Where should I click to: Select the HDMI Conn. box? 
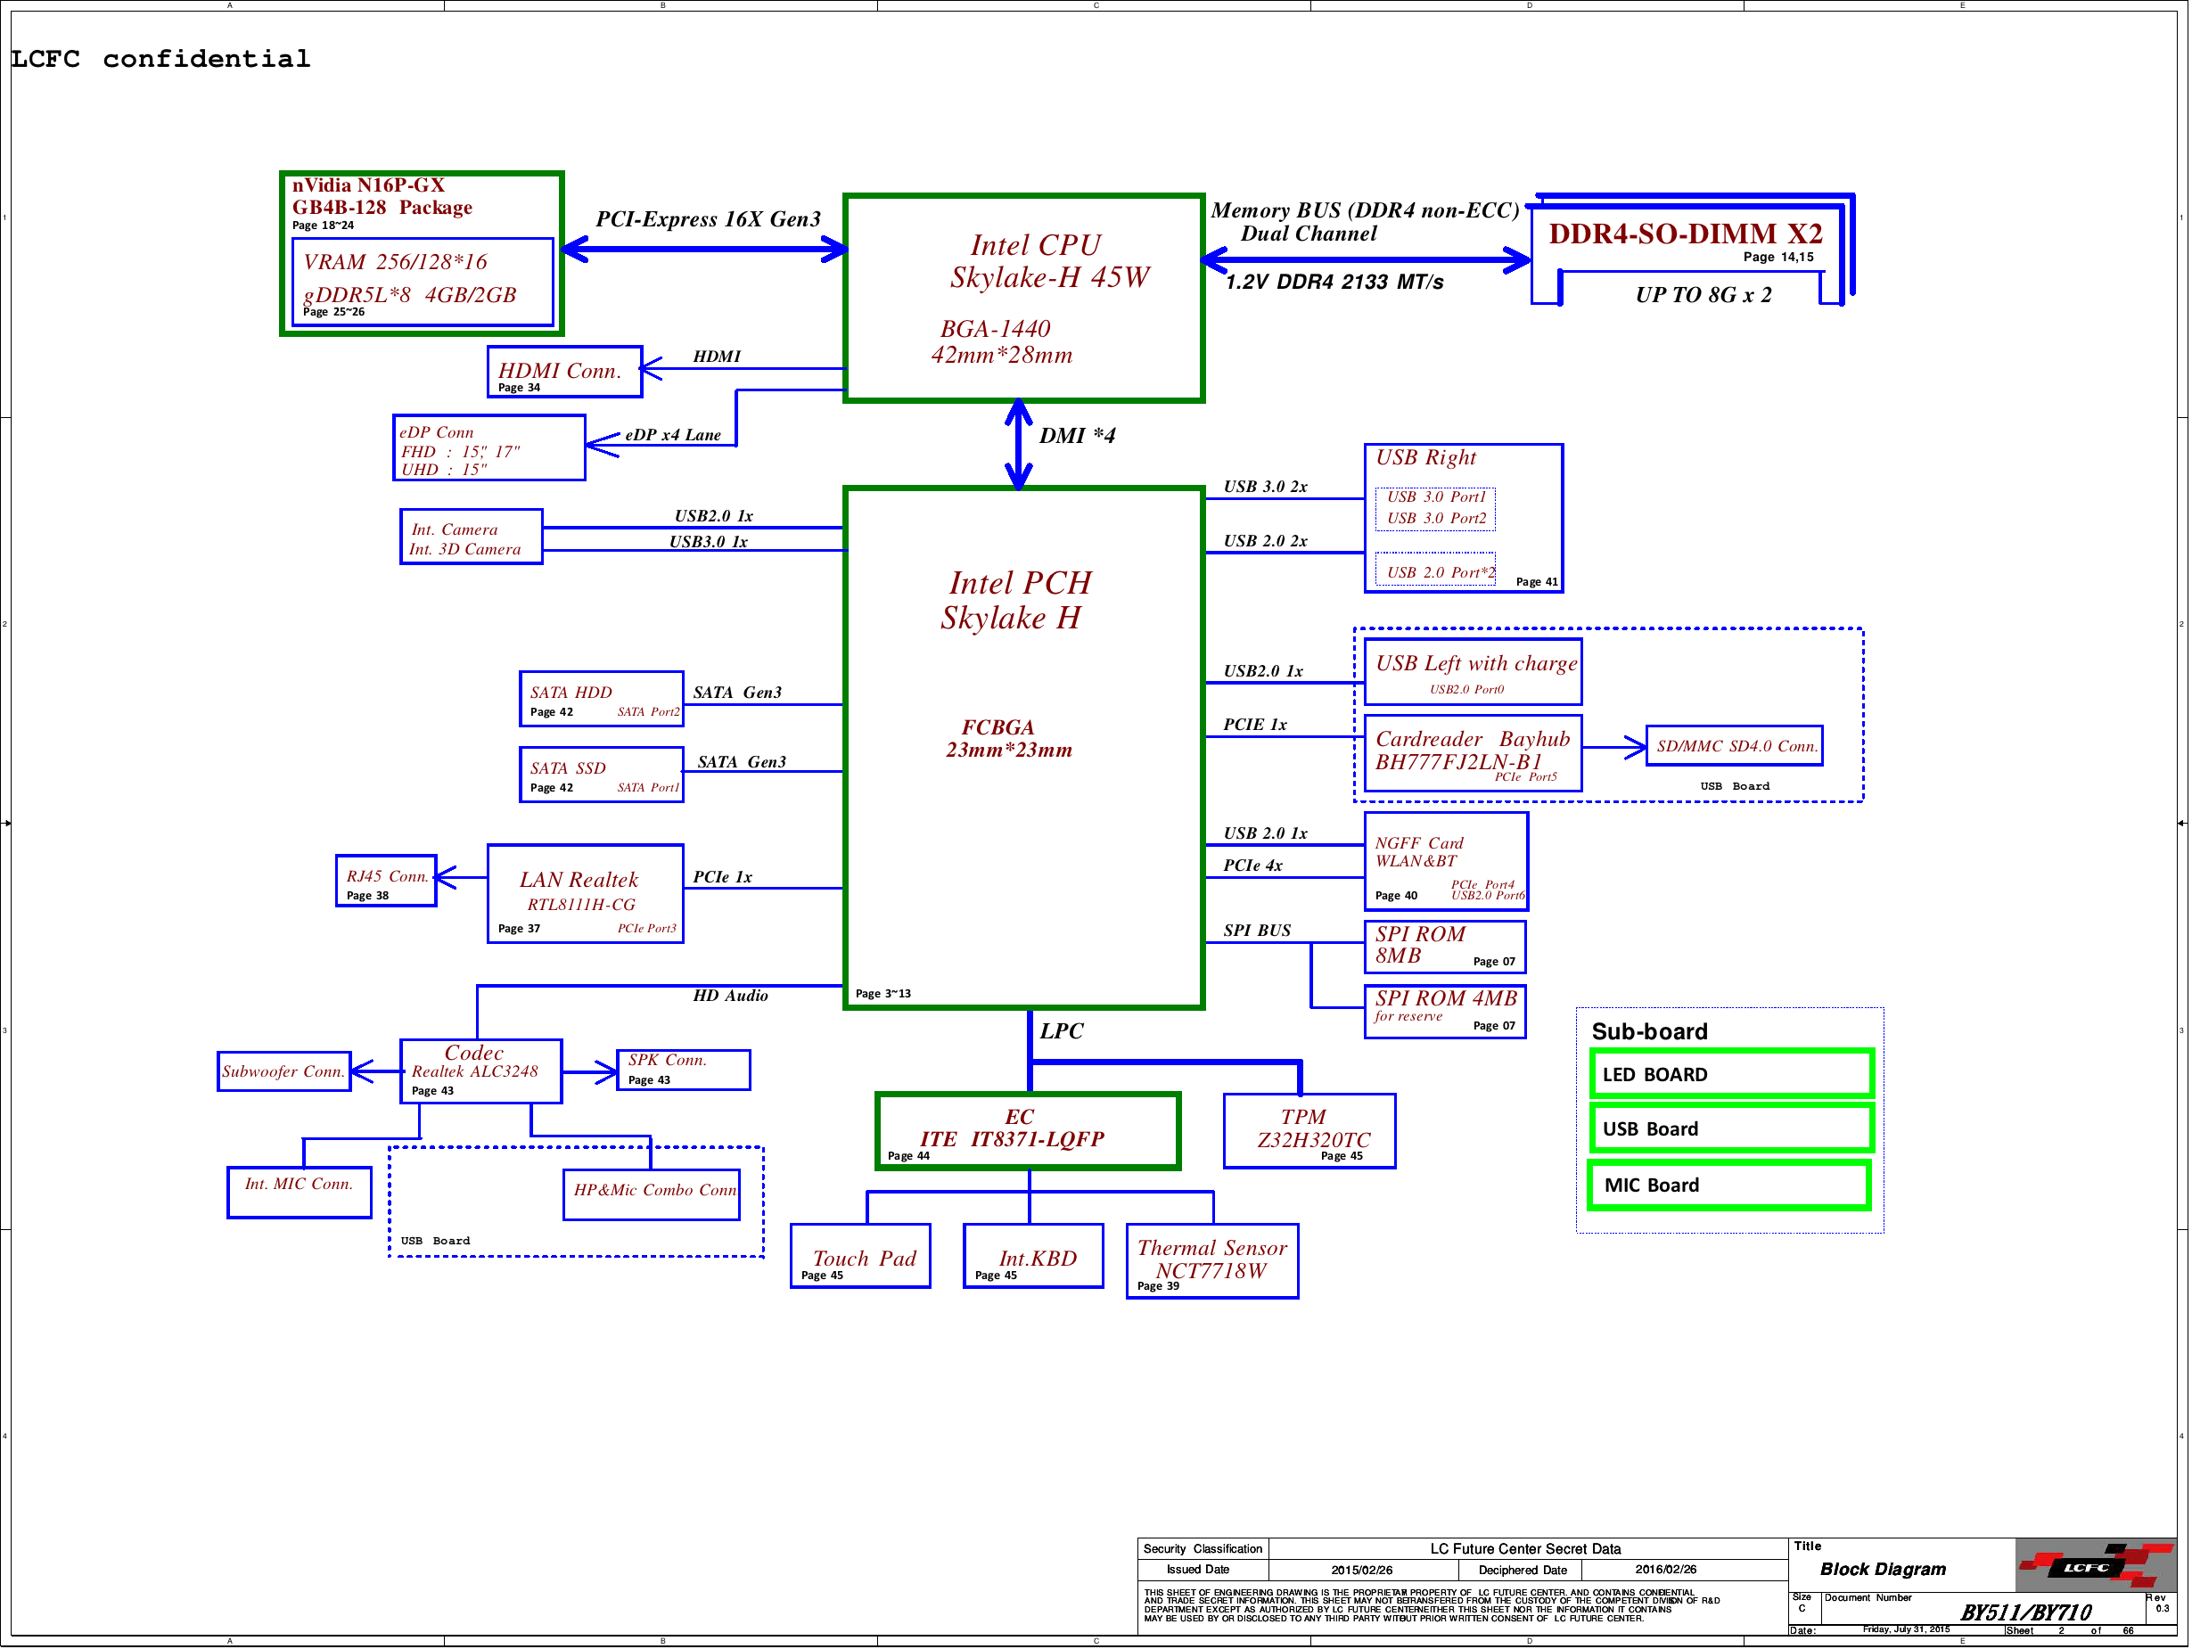pyautogui.click(x=564, y=372)
